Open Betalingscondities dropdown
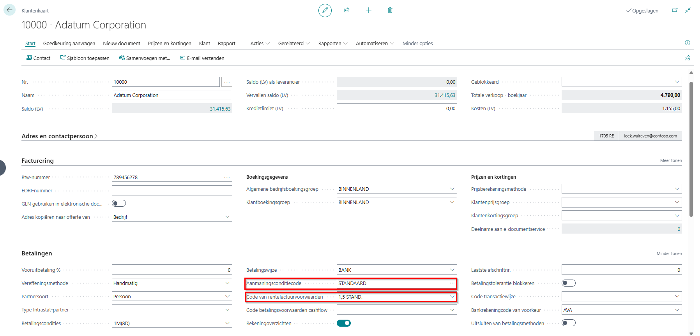The image size is (700, 336). [227, 323]
